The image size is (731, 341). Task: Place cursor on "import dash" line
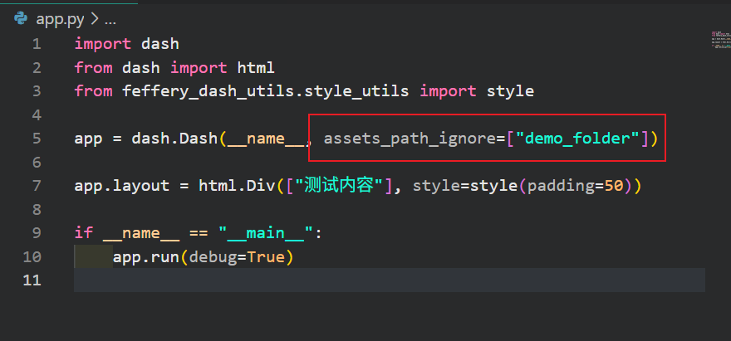[x=127, y=44]
